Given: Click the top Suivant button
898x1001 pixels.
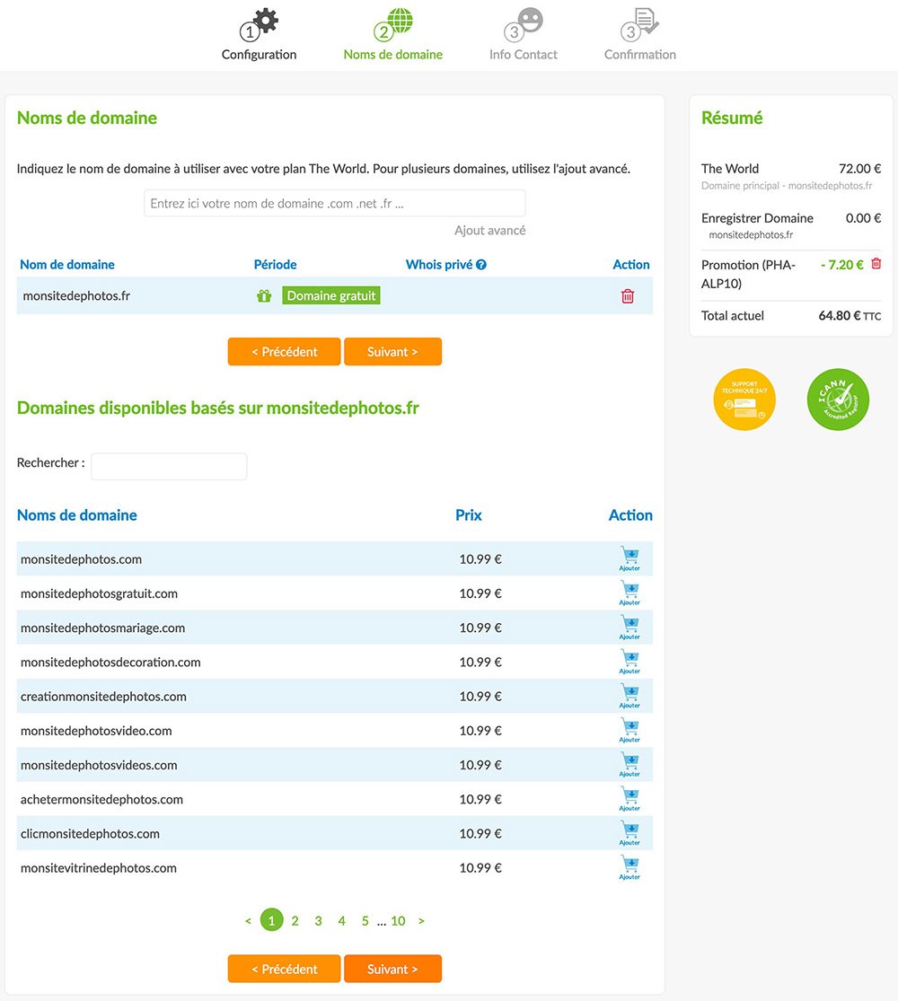Looking at the screenshot, I should click(392, 352).
